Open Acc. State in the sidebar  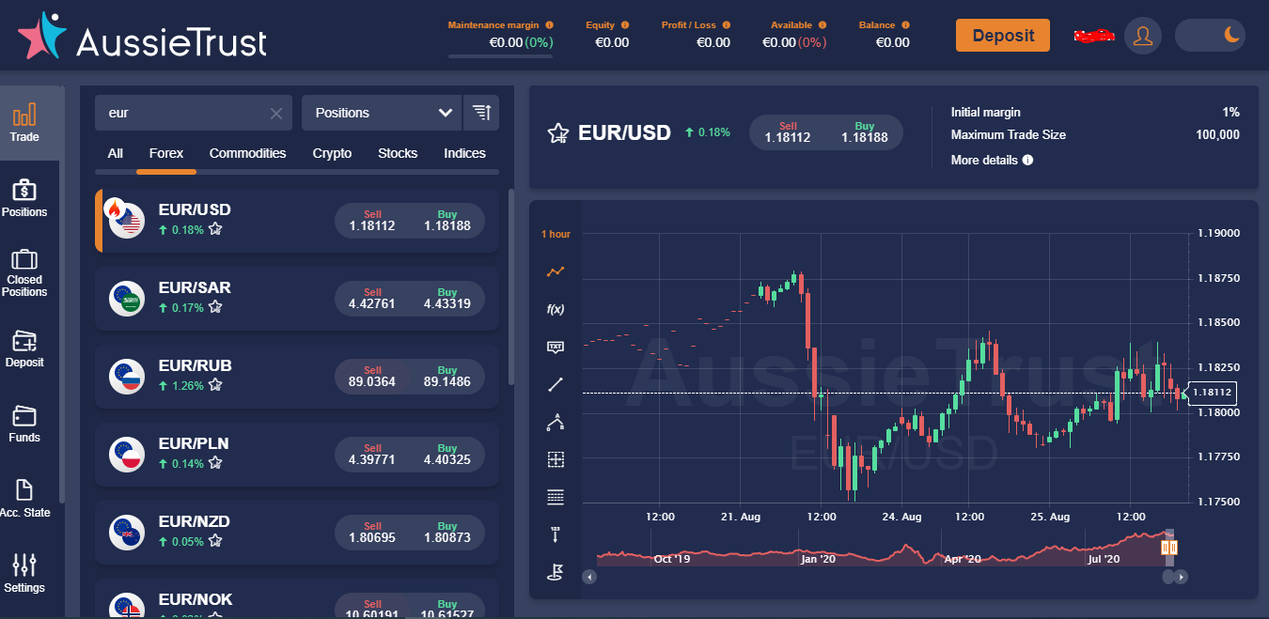point(24,499)
